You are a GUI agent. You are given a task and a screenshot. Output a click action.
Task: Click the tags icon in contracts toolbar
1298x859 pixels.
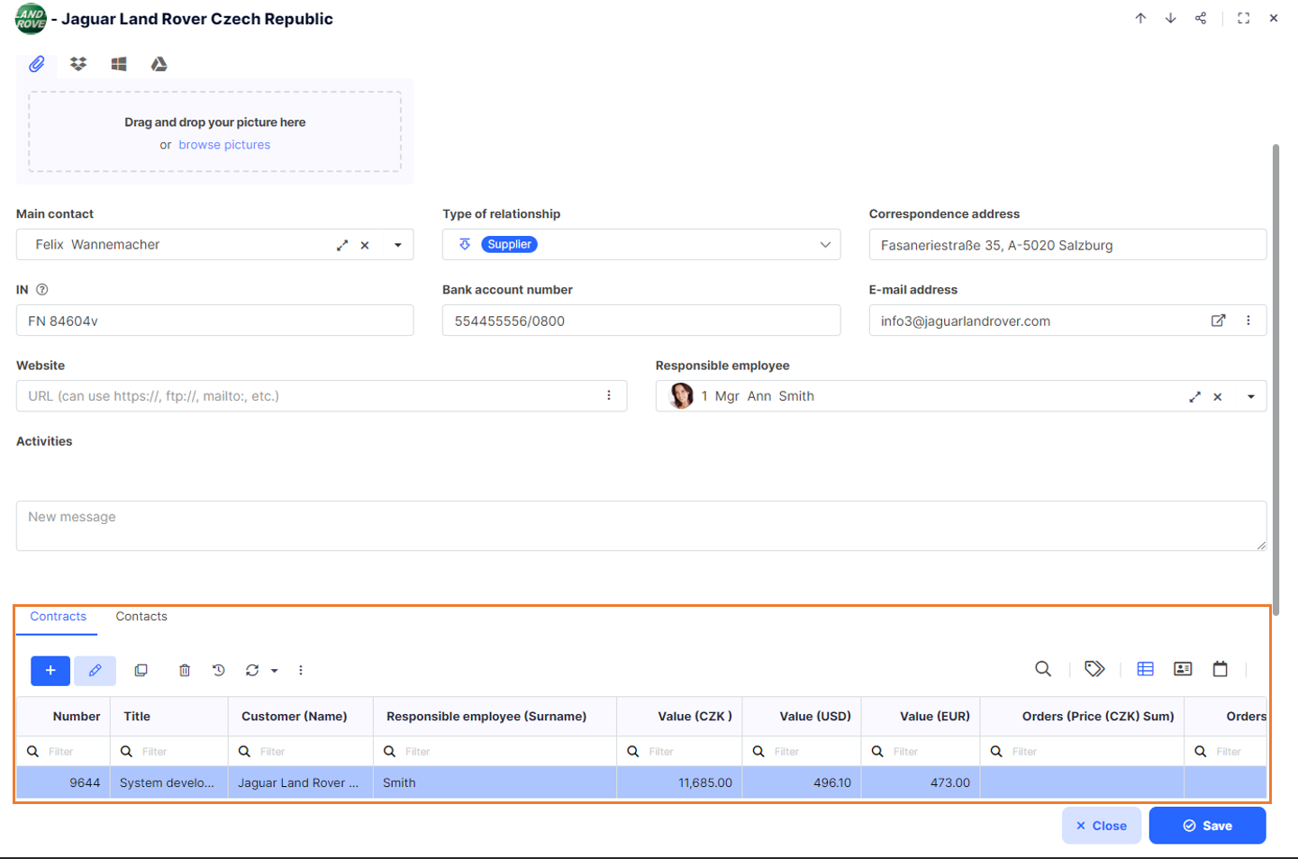1094,669
